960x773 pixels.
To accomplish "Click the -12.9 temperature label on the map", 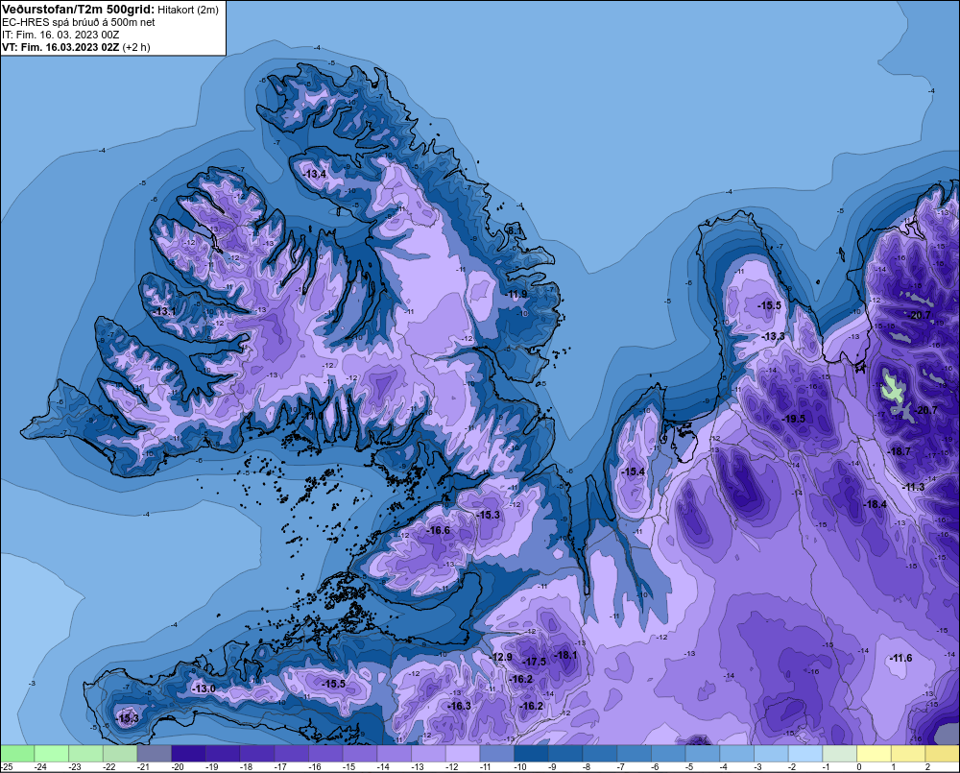I will [x=501, y=657].
